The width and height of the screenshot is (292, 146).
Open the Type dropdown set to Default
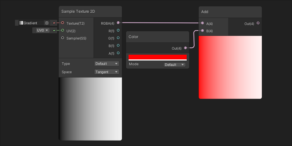[x=106, y=63]
